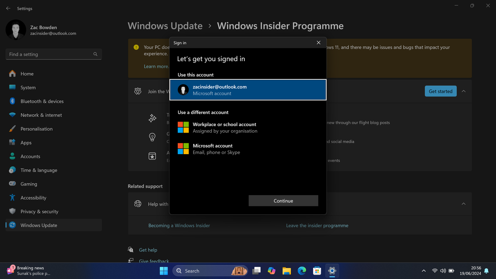Click the Settings gear on the taskbar
Image resolution: width=496 pixels, height=279 pixels.
332,271
